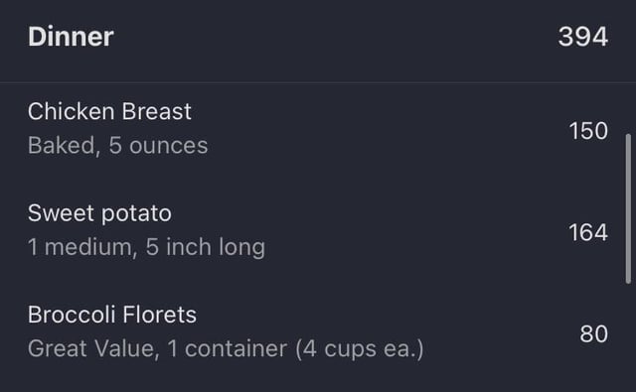The height and width of the screenshot is (392, 636).
Task: Tap the Dinner total of 394 calories
Action: 583,37
